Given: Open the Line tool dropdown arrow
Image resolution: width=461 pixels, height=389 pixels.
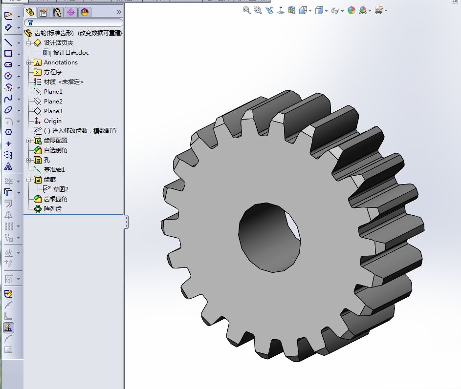Looking at the screenshot, I should pyautogui.click(x=19, y=43).
